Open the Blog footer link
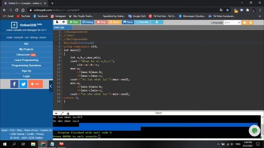264x148 pixels. coord(19,130)
